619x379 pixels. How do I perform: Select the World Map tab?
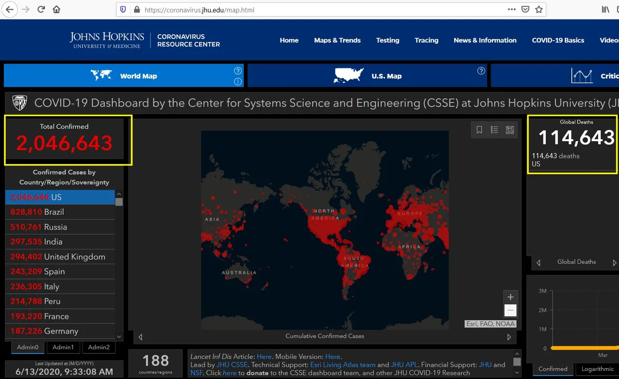click(x=124, y=75)
